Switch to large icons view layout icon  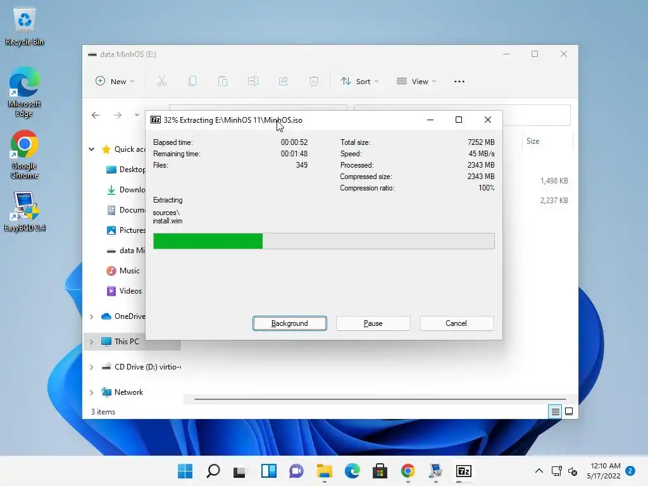pos(569,411)
